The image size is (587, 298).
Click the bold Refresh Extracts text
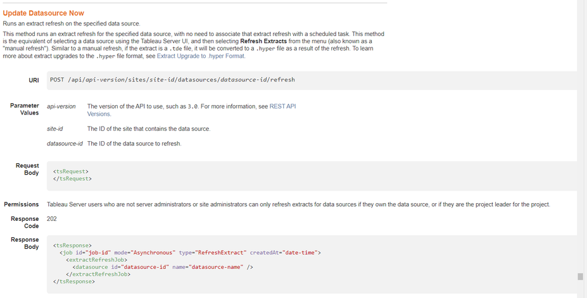point(263,41)
